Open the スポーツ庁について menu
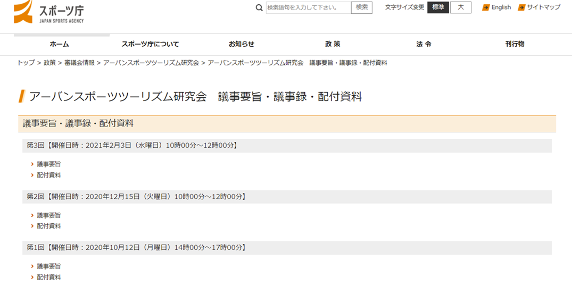The height and width of the screenshot is (286, 572). [x=150, y=44]
